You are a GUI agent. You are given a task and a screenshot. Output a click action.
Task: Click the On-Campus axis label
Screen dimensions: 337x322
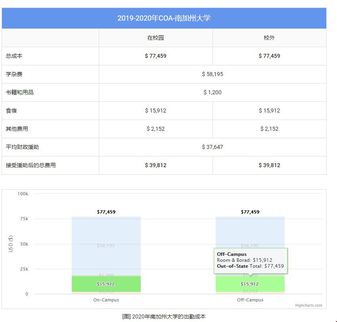pyautogui.click(x=106, y=300)
